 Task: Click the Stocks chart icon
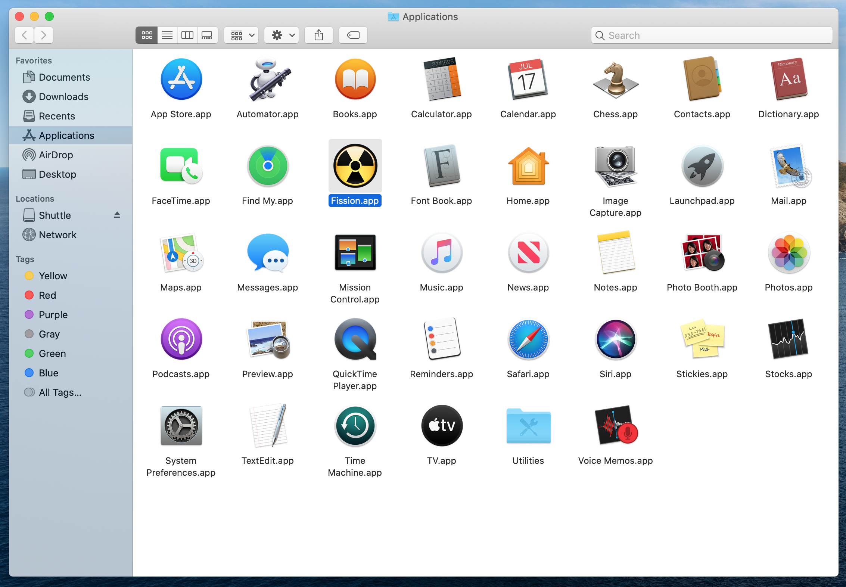(789, 339)
